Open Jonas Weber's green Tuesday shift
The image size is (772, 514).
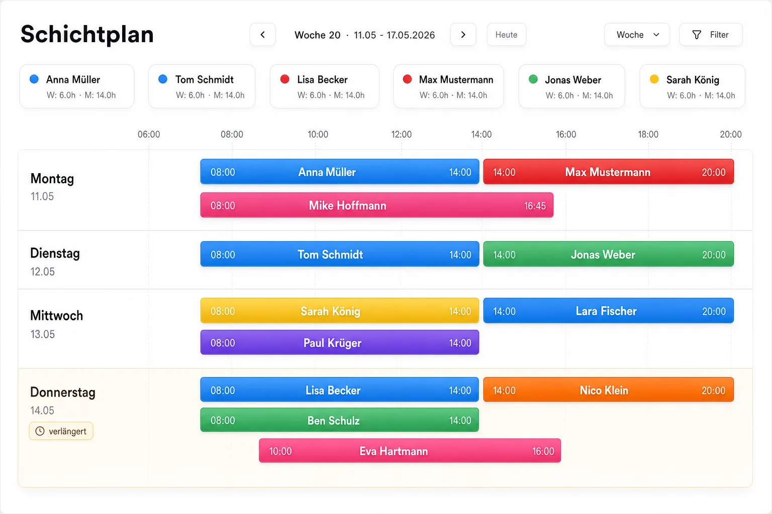[609, 254]
